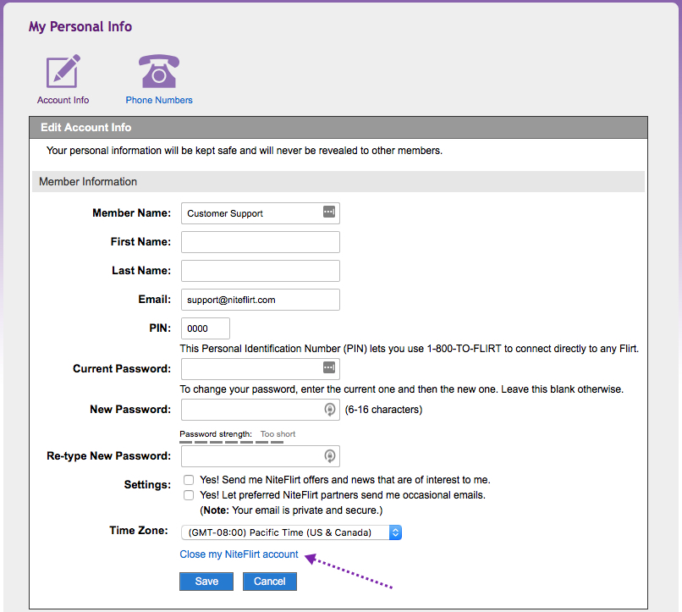Viewport: 682px width, 612px height.
Task: Enable NiteFlirt offers and news checkbox
Action: [x=189, y=480]
